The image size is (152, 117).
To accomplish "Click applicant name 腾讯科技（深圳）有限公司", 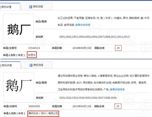I will click(x=43, y=113).
